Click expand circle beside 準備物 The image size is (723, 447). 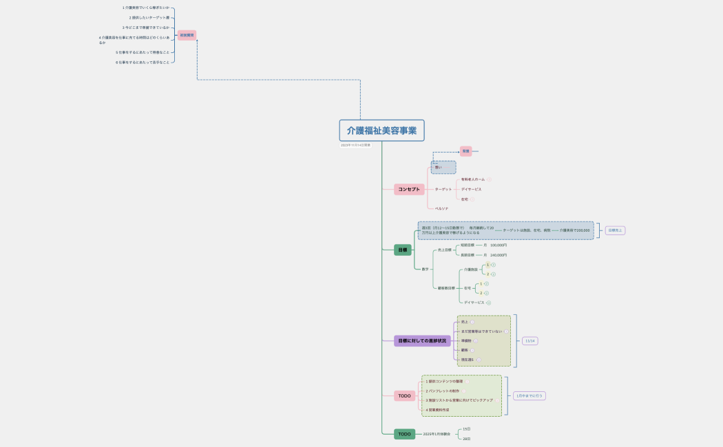point(476,340)
